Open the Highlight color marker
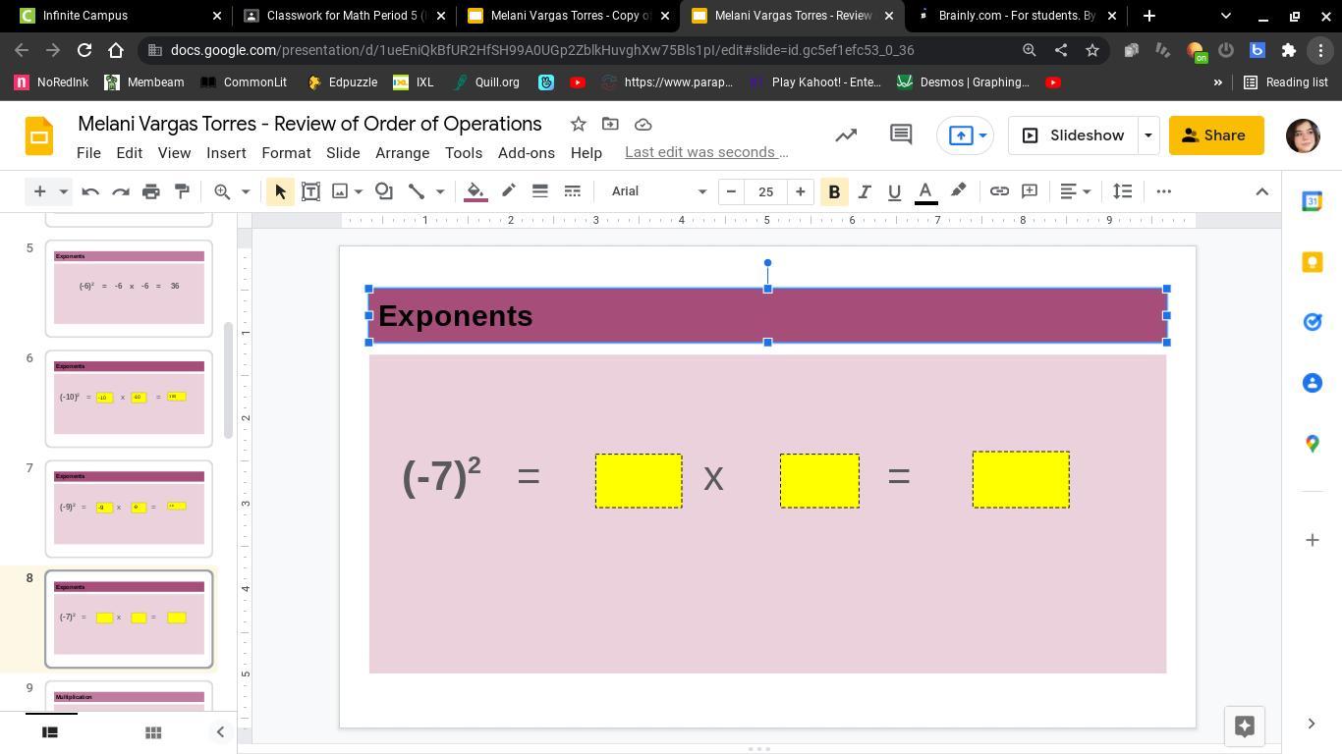Viewport: 1342px width, 754px height. pyautogui.click(x=958, y=191)
